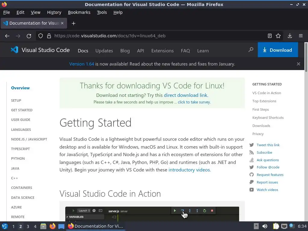
Task: Expand the LANGUAGES sidebar section
Action: [x=21, y=130]
